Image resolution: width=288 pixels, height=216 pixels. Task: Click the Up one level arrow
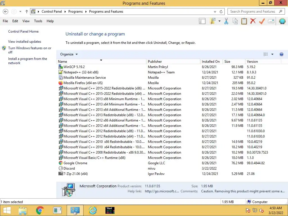pyautogui.click(x=27, y=12)
